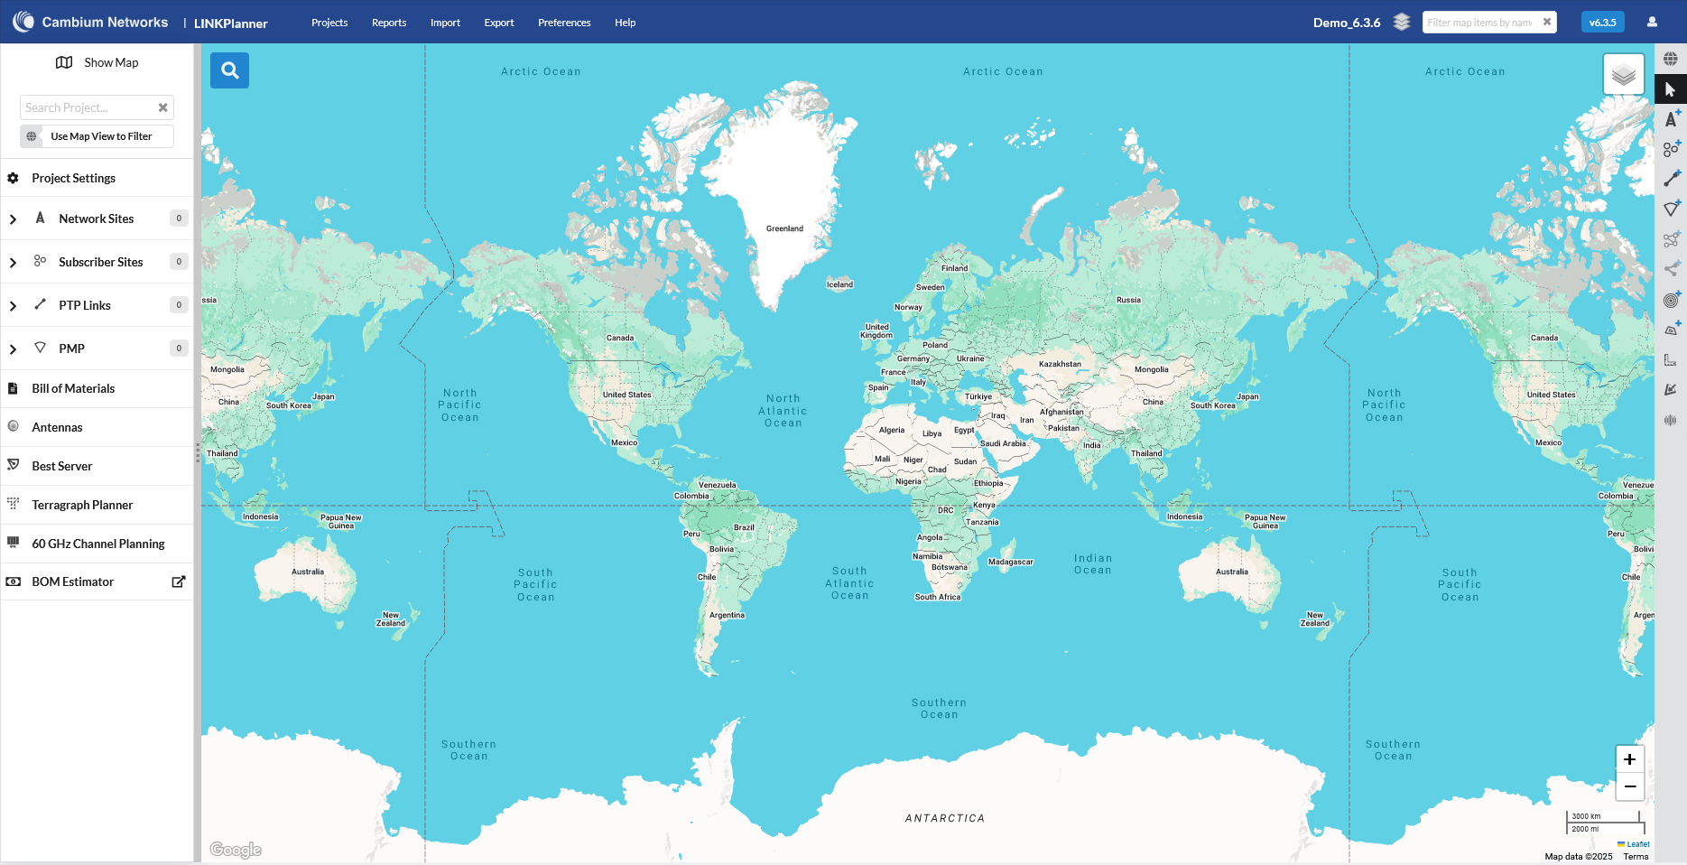Select the add PTP link tool
1687x865 pixels.
[x=1671, y=179]
